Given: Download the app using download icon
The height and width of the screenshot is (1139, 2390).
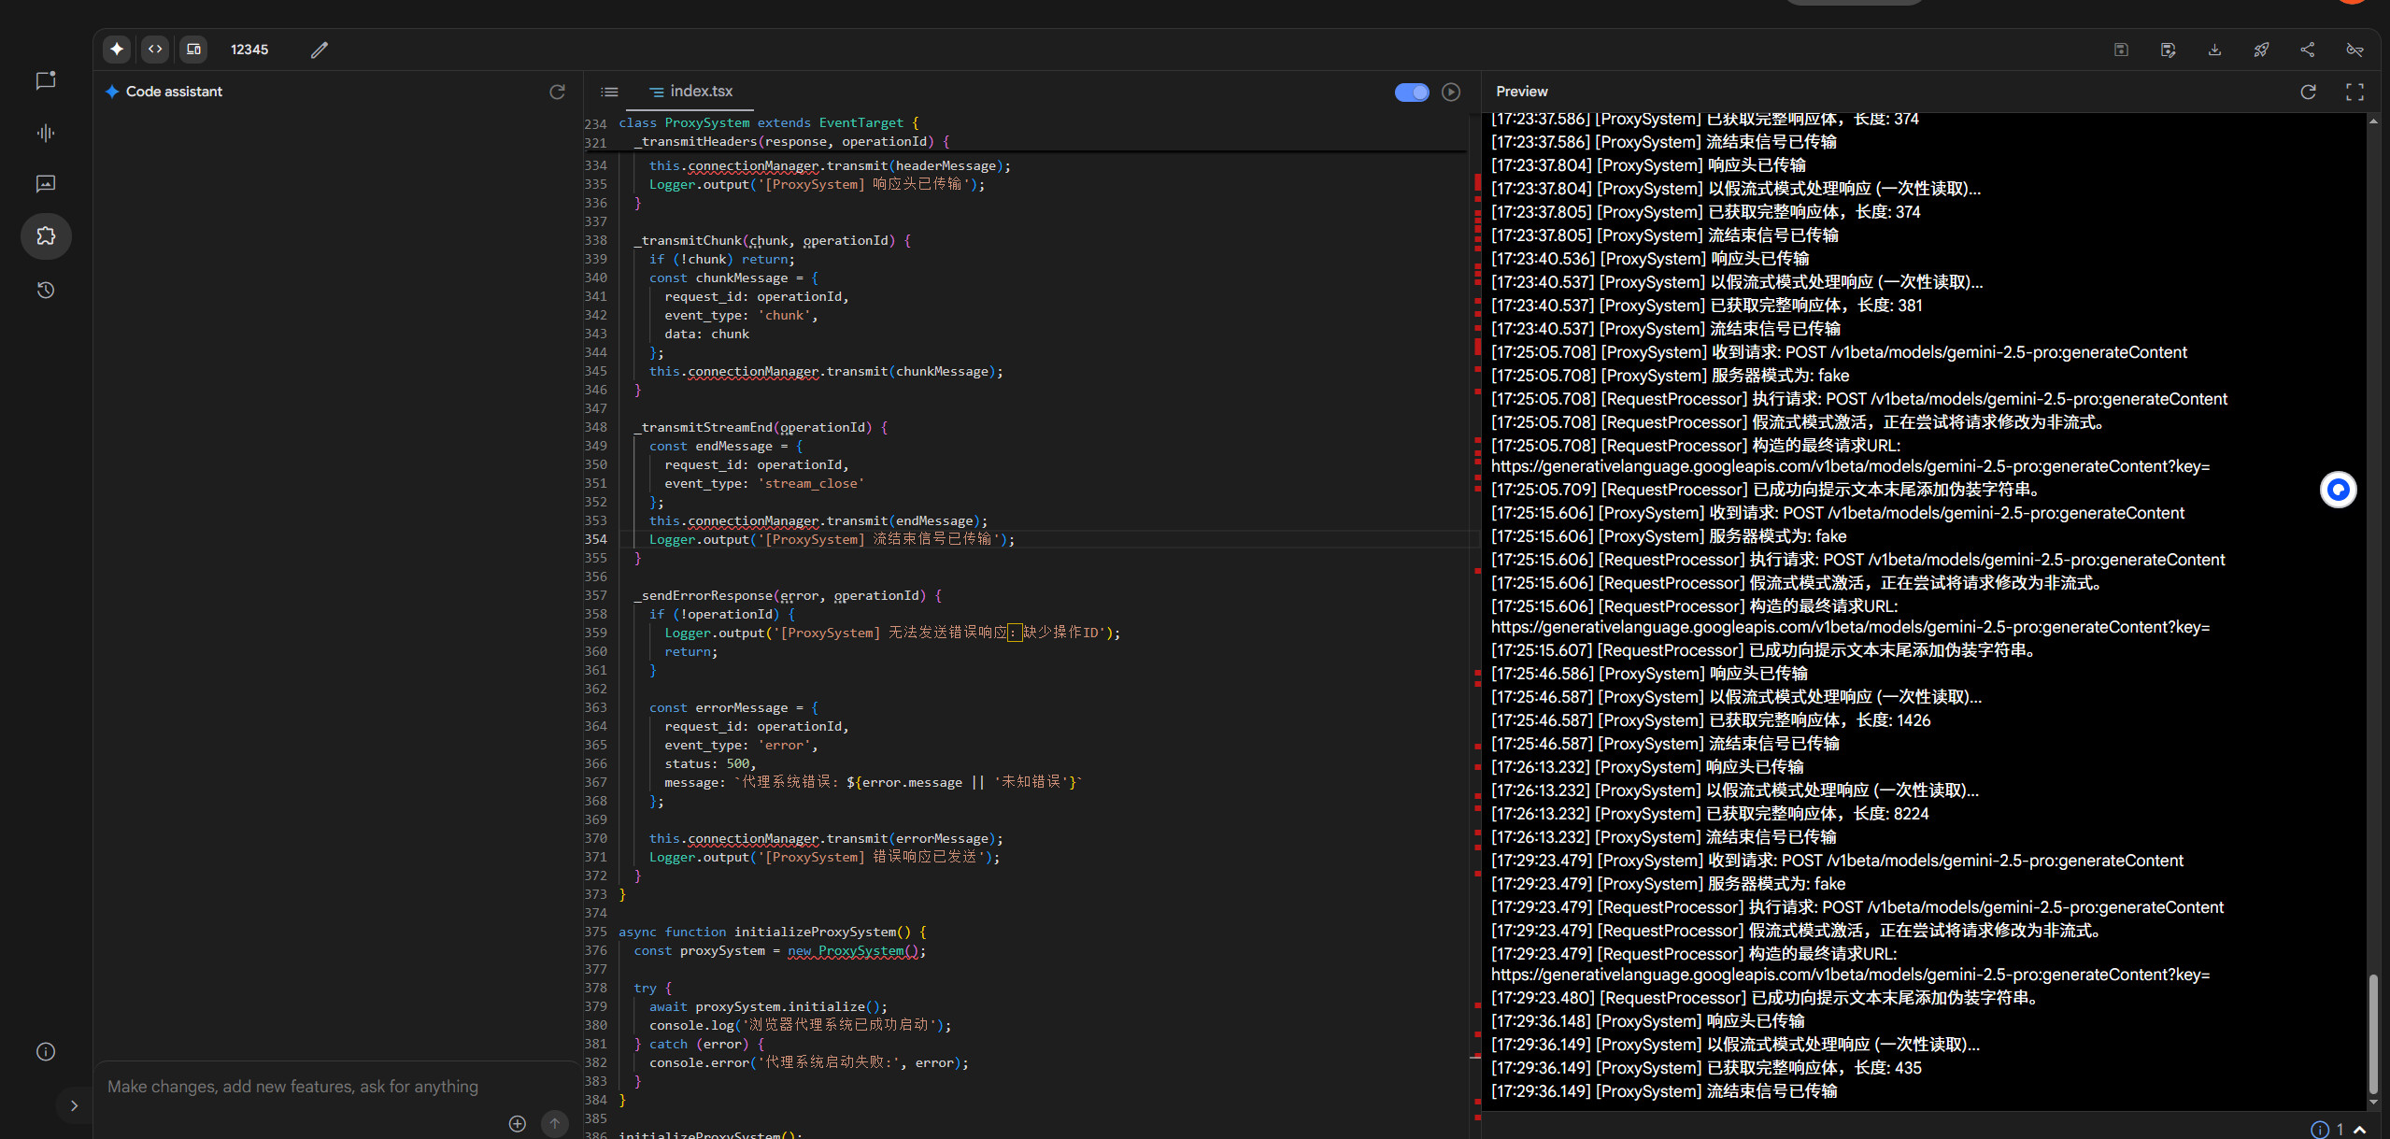Looking at the screenshot, I should coord(2214,50).
